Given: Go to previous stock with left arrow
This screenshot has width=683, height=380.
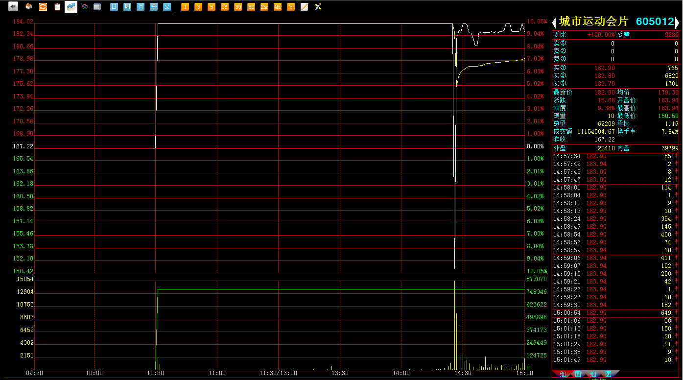Looking at the screenshot, I should pos(554,22).
